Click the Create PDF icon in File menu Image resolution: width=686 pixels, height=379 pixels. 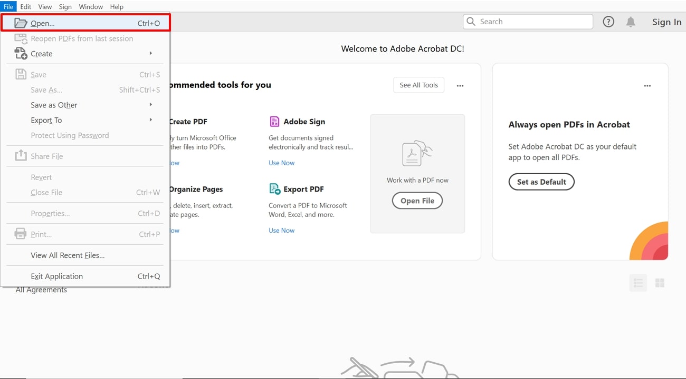pyautogui.click(x=21, y=54)
